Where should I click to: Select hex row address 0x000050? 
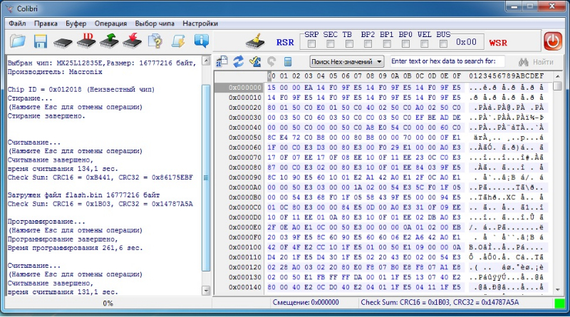tap(244, 137)
